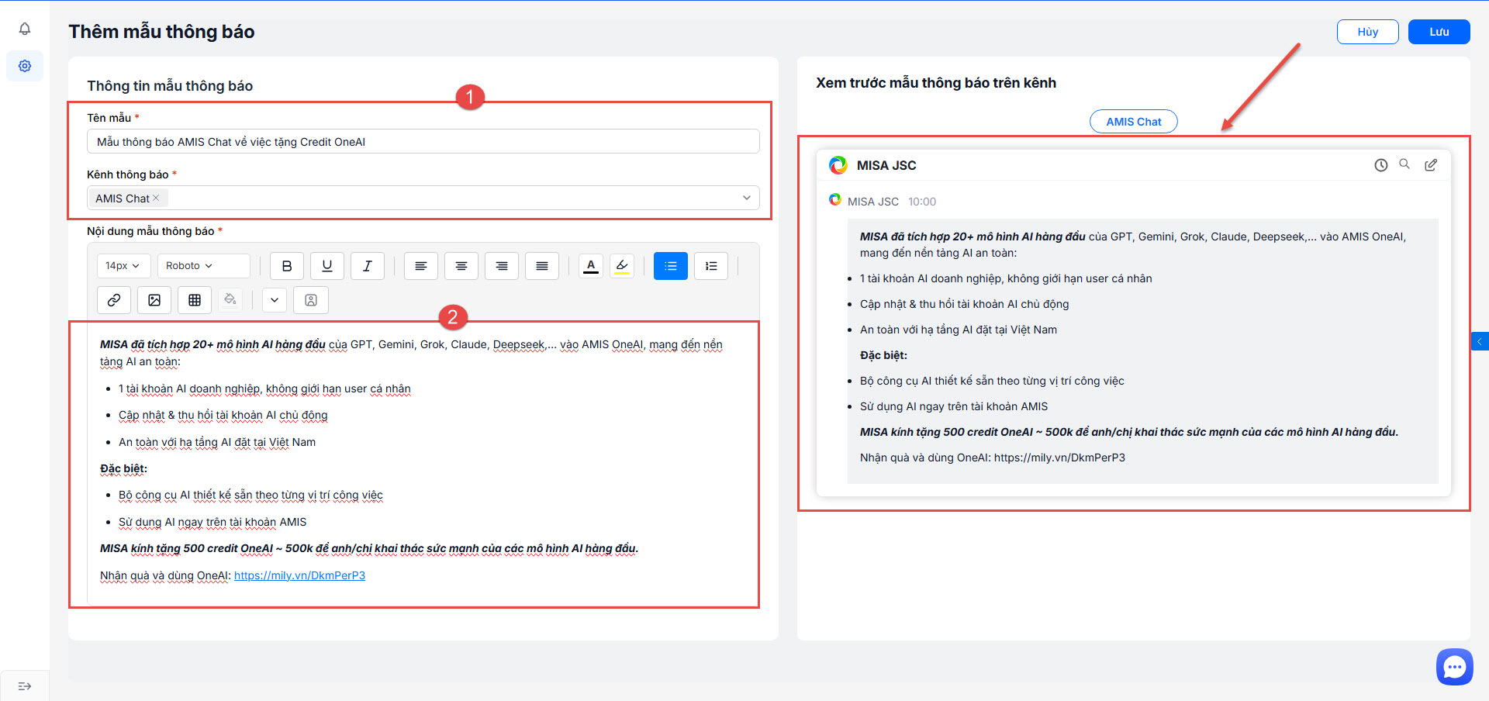Expand the sidebar using the bottom arrow
Screen dimensions: 1489x701
[25, 686]
